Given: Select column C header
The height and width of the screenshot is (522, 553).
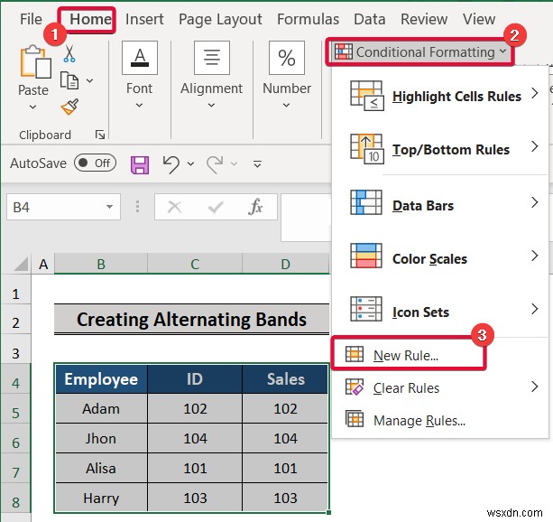Looking at the screenshot, I should [195, 264].
